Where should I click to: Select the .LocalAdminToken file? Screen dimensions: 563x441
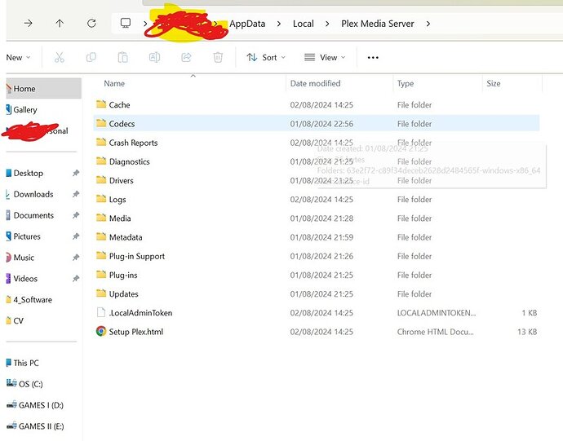point(317,313)
